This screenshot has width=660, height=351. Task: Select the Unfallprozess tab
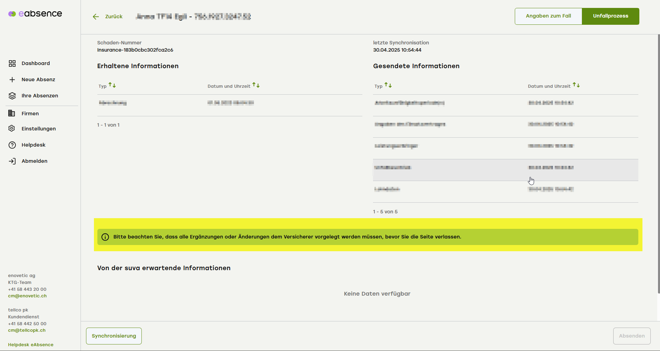[610, 16]
